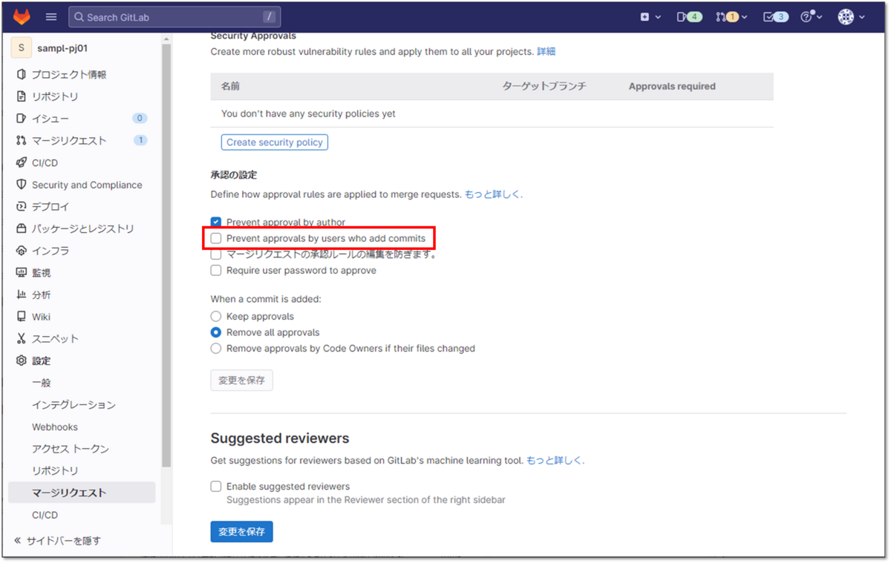Click the Create security policy button

274,142
